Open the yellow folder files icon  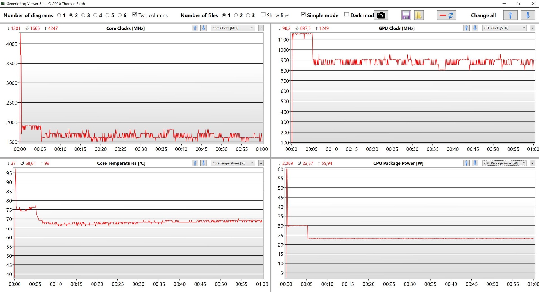pyautogui.click(x=419, y=15)
